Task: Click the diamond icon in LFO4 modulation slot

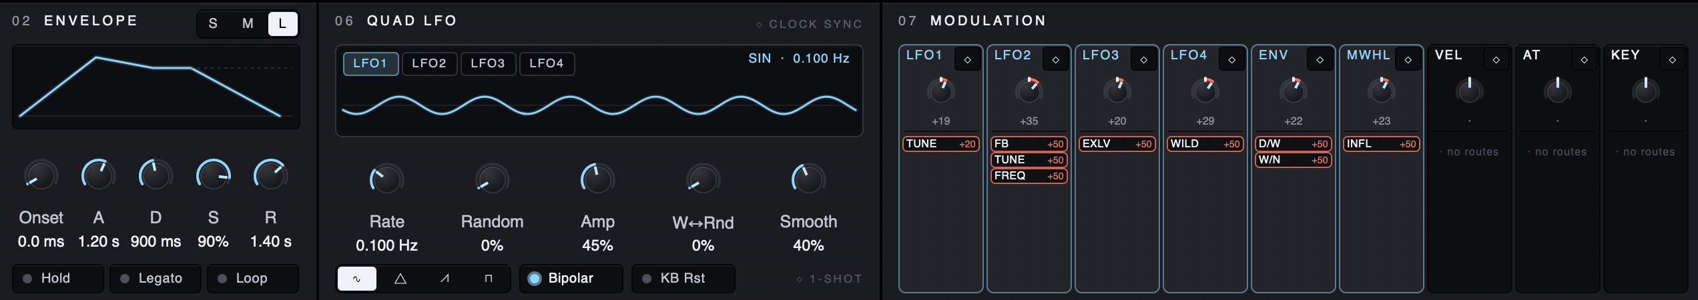Action: pyautogui.click(x=1231, y=59)
